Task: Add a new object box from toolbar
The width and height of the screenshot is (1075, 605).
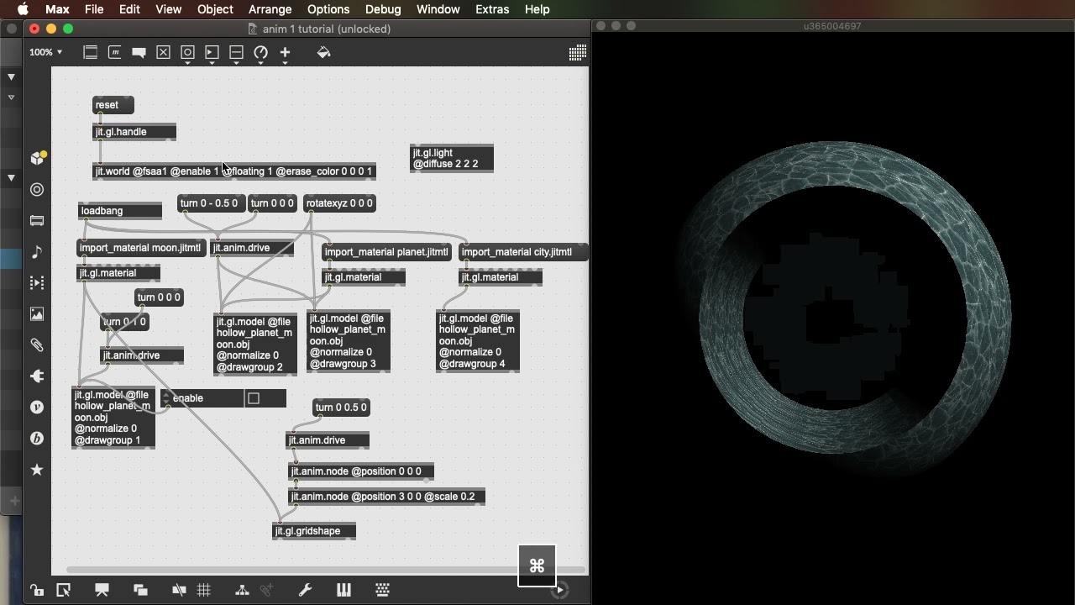Action: click(90, 53)
